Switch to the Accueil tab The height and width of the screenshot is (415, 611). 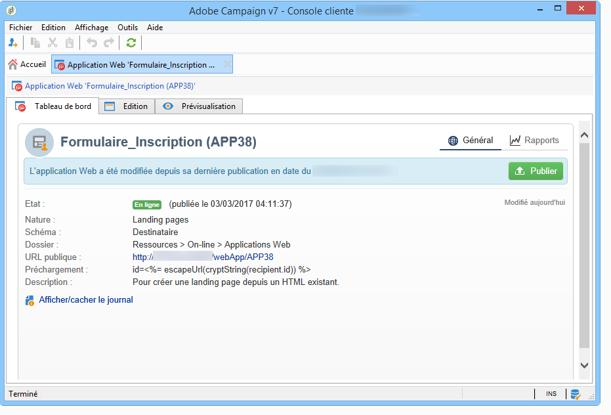(x=28, y=64)
